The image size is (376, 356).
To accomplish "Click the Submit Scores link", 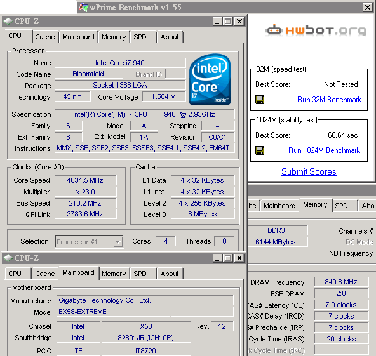I will tap(309, 171).
